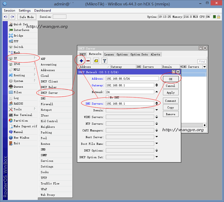
Task: Click the DNS Servers field stepper arrows
Action: 157,103
